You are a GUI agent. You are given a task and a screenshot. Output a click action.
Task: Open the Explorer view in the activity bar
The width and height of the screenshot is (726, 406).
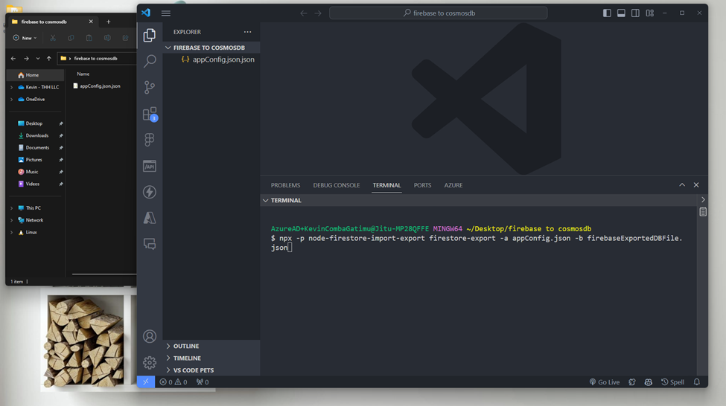coord(149,35)
